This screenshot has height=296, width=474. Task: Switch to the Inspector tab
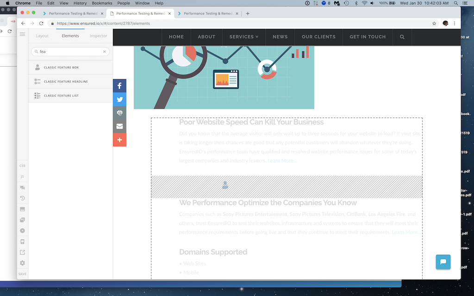click(98, 36)
